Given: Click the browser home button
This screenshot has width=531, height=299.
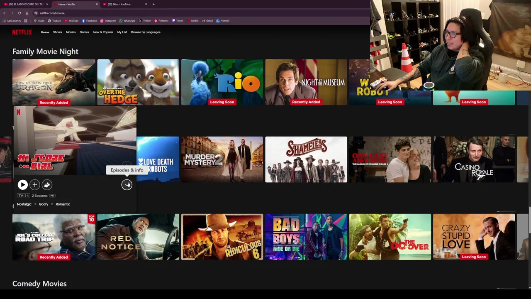Looking at the screenshot, I should (27, 13).
